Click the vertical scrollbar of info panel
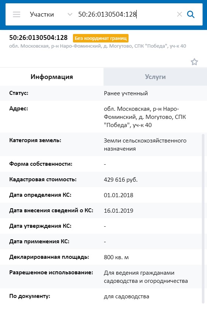 pyautogui.click(x=203, y=219)
